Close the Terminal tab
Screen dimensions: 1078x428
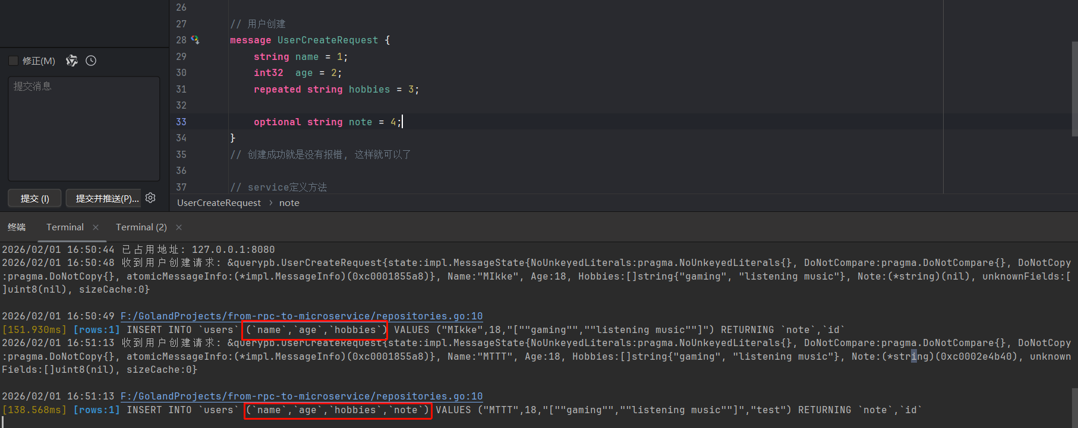click(96, 227)
